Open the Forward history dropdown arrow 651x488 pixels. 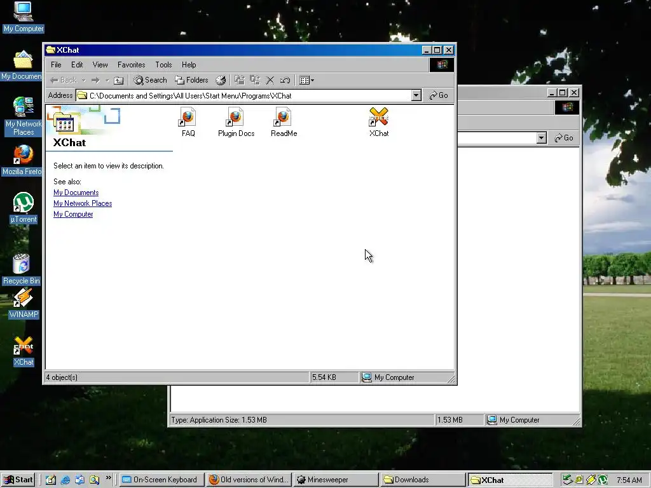click(107, 80)
